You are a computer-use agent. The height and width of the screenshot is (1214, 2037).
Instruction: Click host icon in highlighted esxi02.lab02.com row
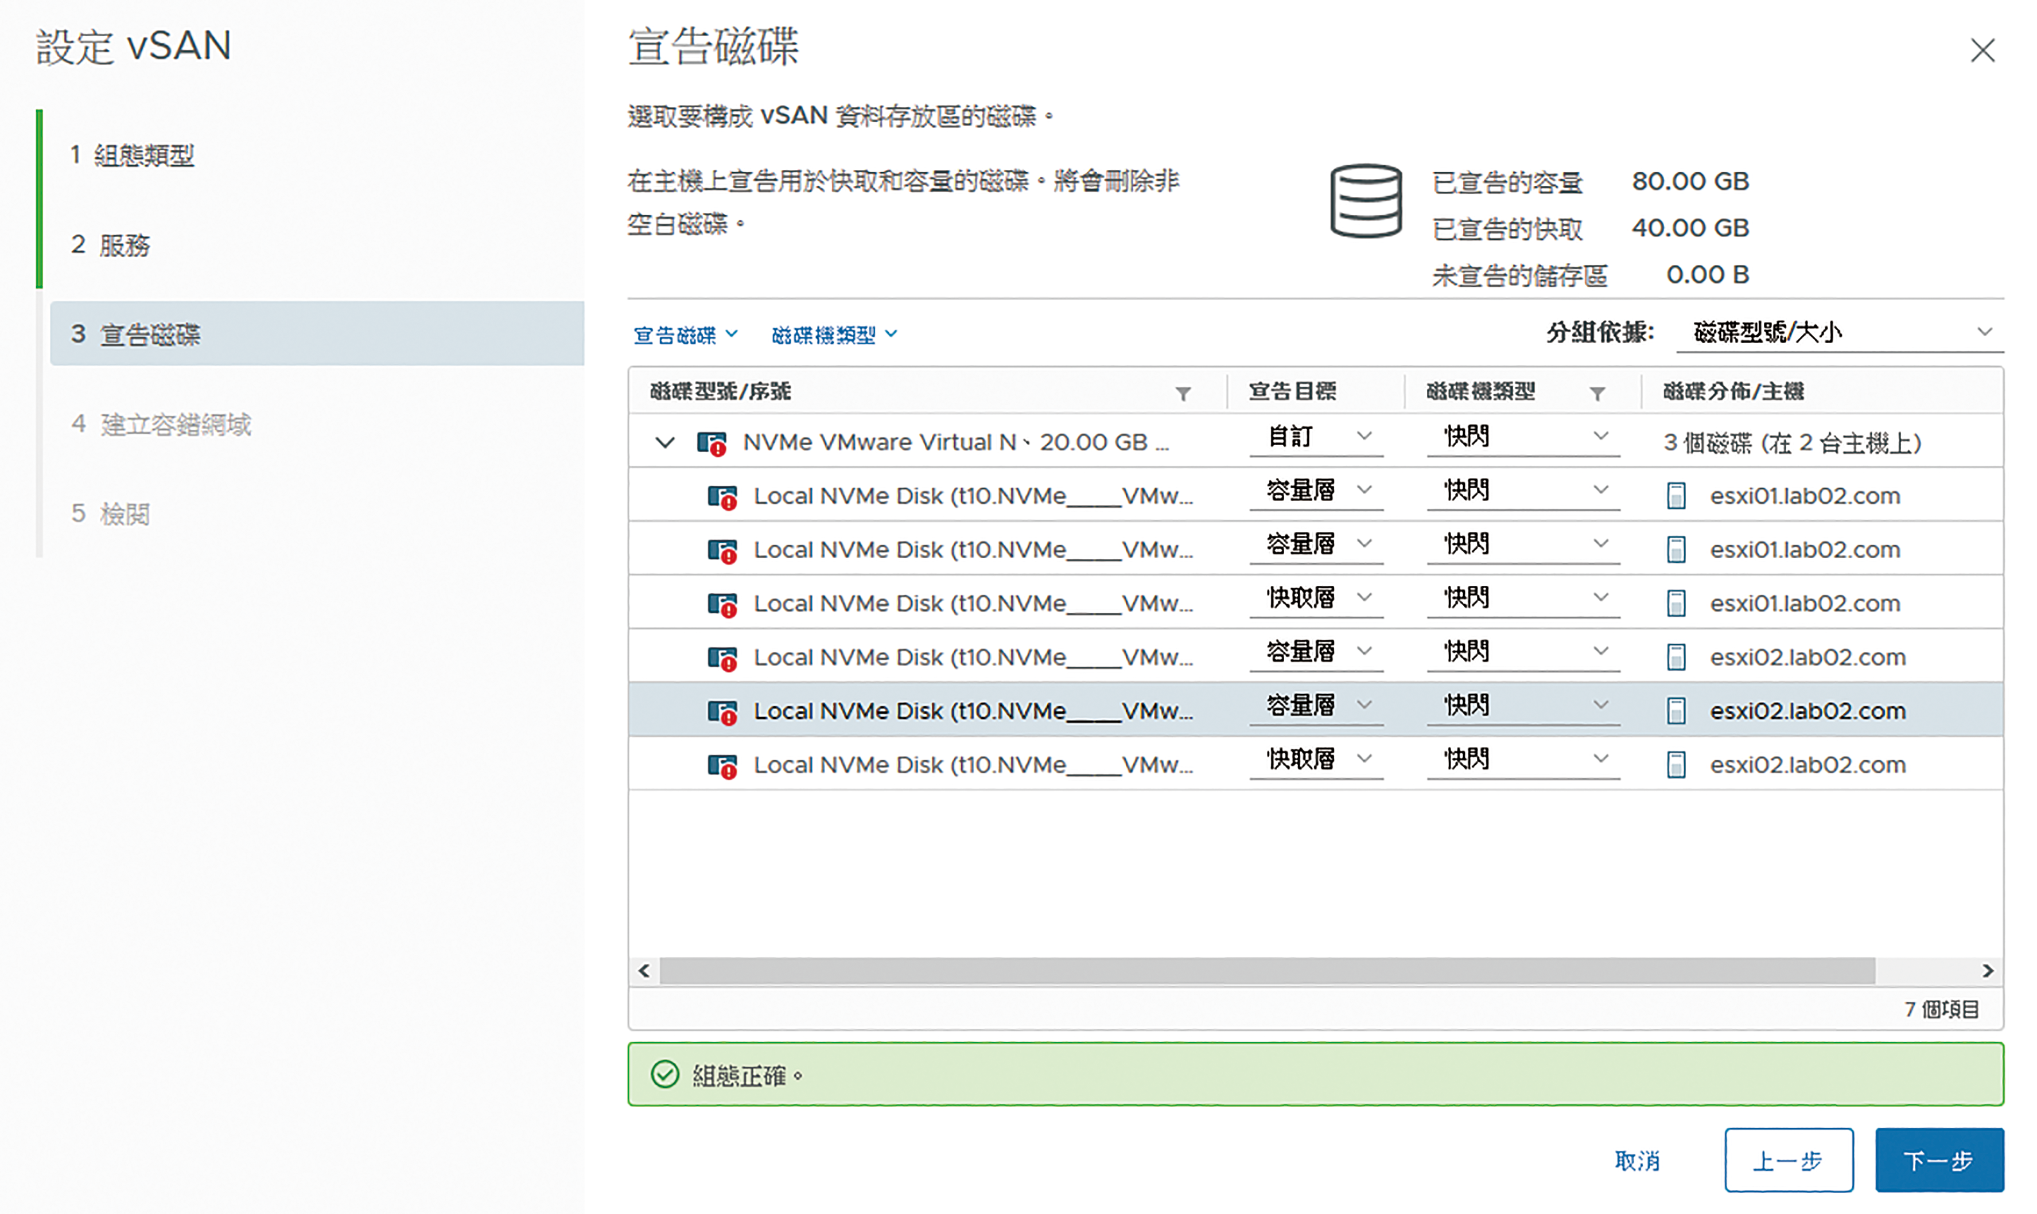coord(1676,711)
